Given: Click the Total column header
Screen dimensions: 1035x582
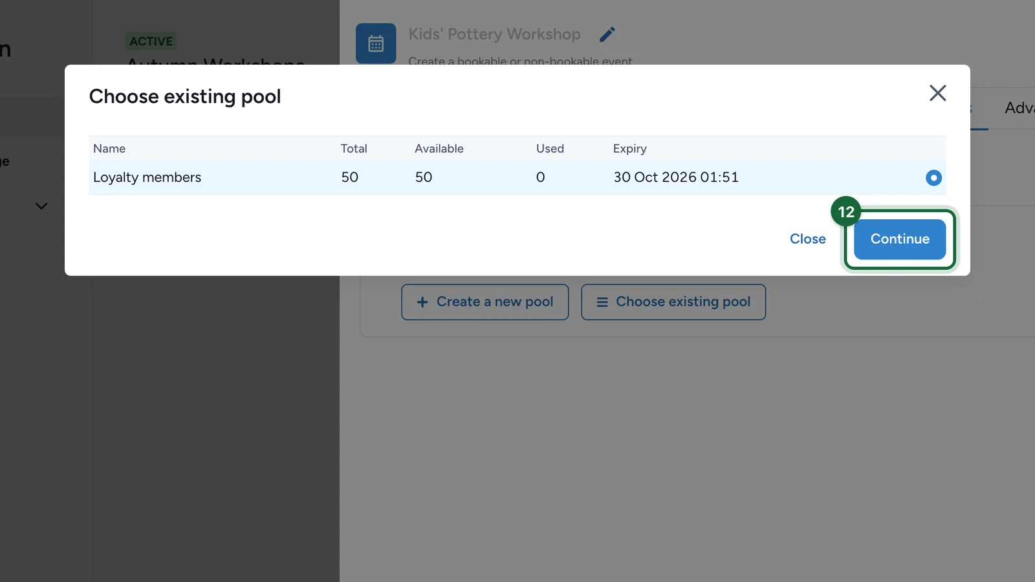Looking at the screenshot, I should pyautogui.click(x=354, y=149).
